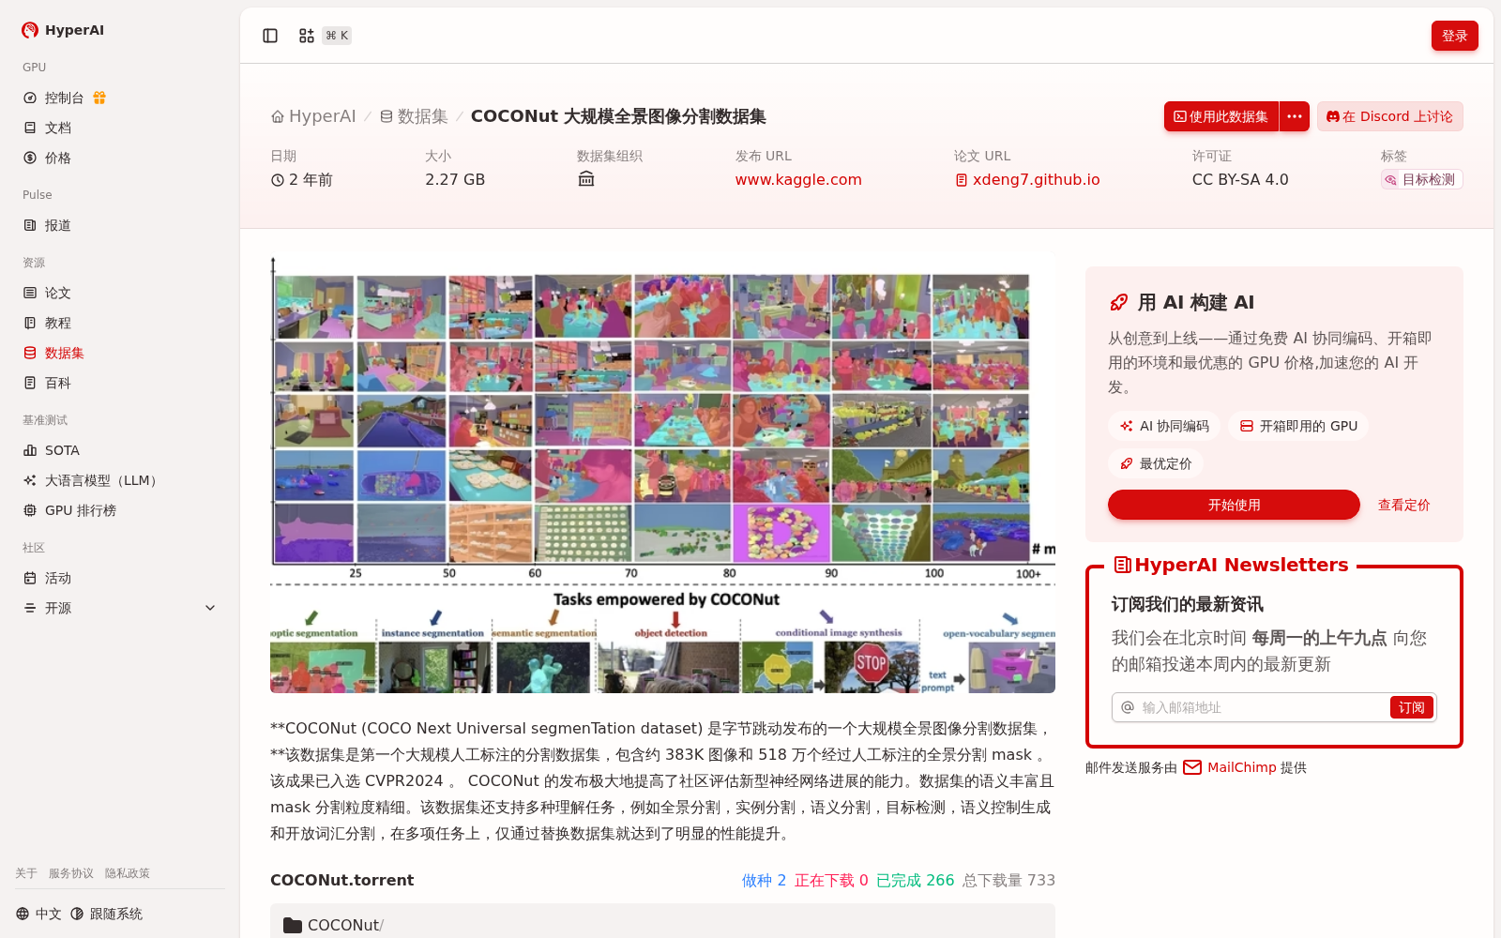Image resolution: width=1501 pixels, height=938 pixels.
Task: Click the 做种 2 seeding stat
Action: click(x=764, y=880)
